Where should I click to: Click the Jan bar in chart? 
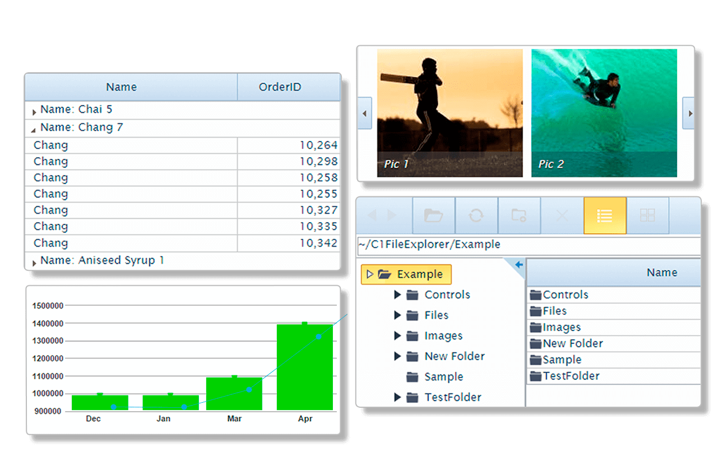170,403
